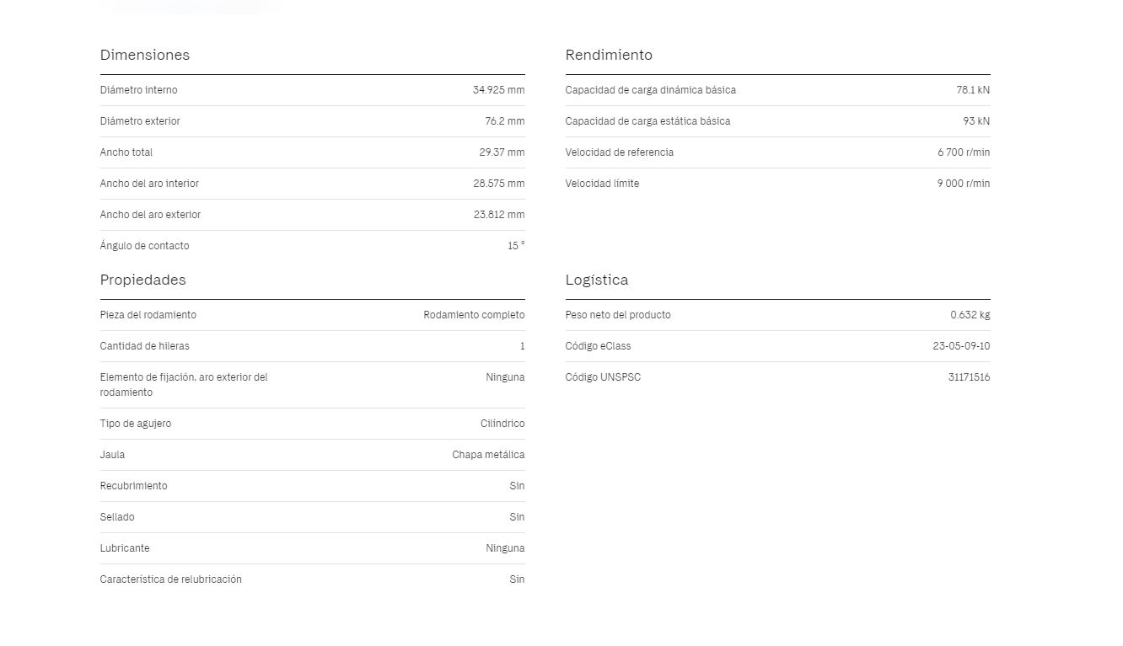
Task: Click the Pieza del rodamiento label
Action: [x=148, y=315]
